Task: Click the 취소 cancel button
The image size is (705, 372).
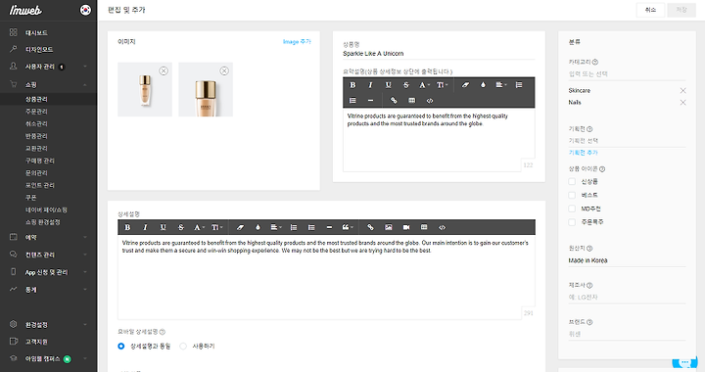Action: tap(650, 10)
